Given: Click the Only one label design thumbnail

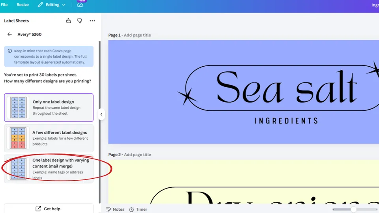Looking at the screenshot, I should click(18, 107).
